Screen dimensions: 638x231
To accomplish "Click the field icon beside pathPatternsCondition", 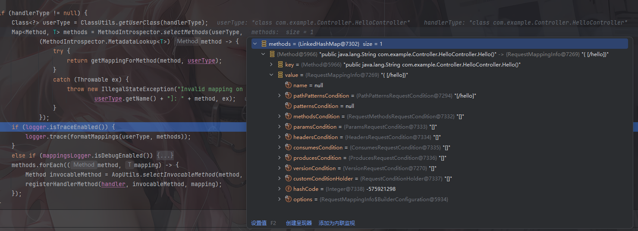I will (x=289, y=96).
